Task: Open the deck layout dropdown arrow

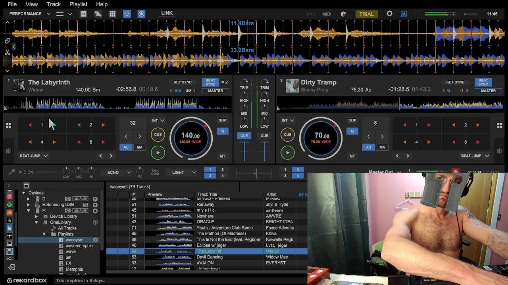Action: [70, 14]
